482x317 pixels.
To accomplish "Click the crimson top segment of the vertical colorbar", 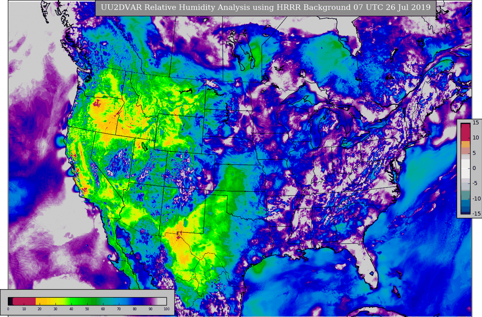I will 465,132.
